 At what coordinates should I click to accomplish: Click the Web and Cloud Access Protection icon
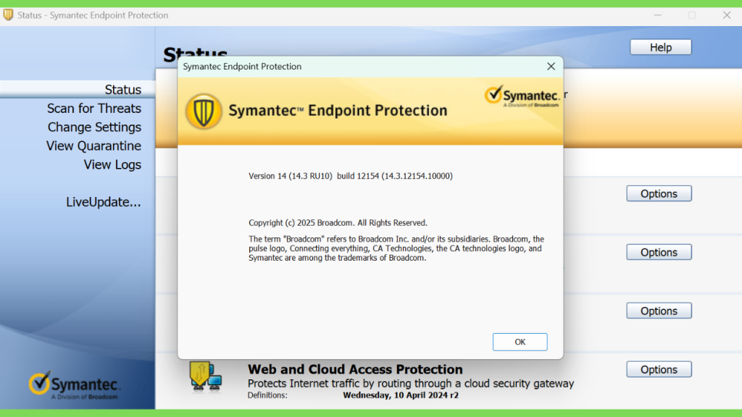[205, 376]
